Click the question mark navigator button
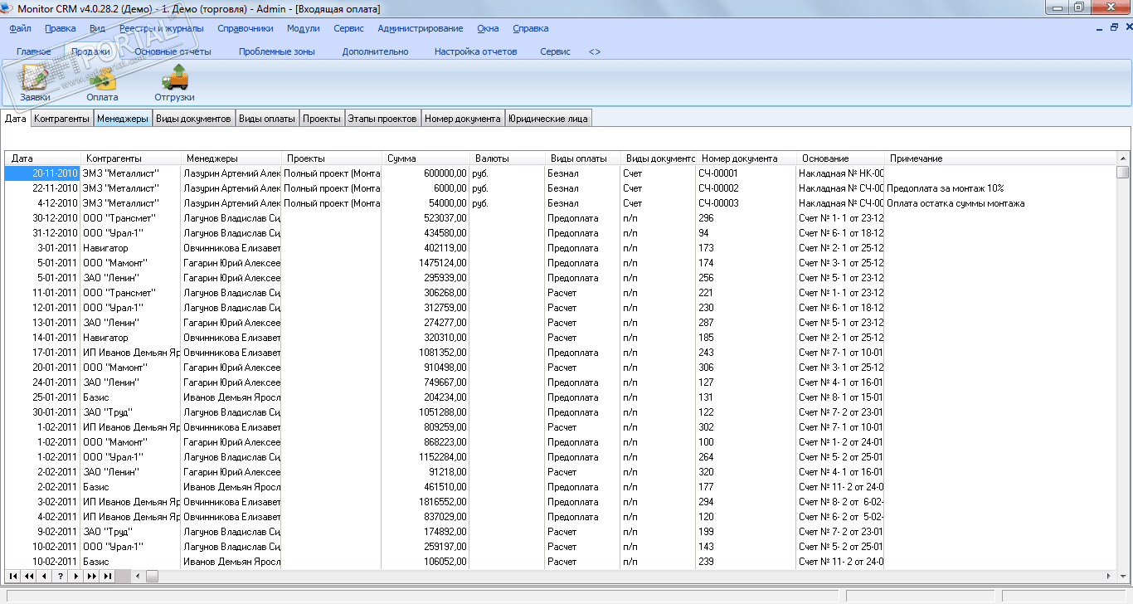The image size is (1133, 604). (x=60, y=576)
